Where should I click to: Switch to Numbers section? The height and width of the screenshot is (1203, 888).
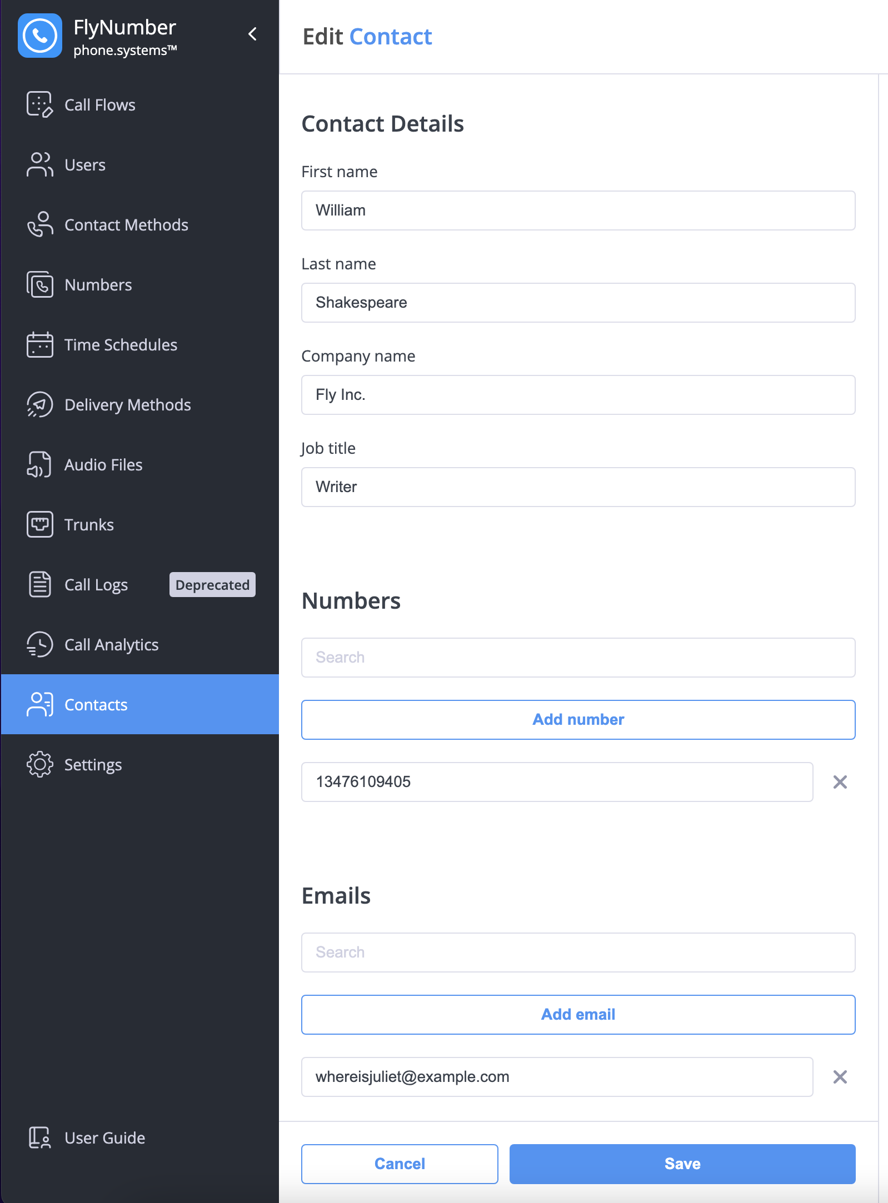[x=98, y=285]
